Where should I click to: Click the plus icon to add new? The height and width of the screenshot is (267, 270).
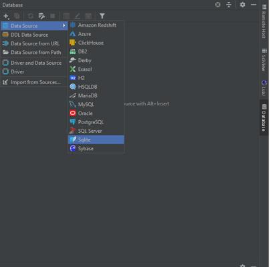pos(6,16)
